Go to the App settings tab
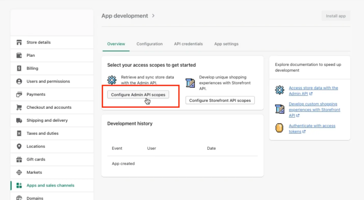This screenshot has width=364, height=200. point(226,44)
